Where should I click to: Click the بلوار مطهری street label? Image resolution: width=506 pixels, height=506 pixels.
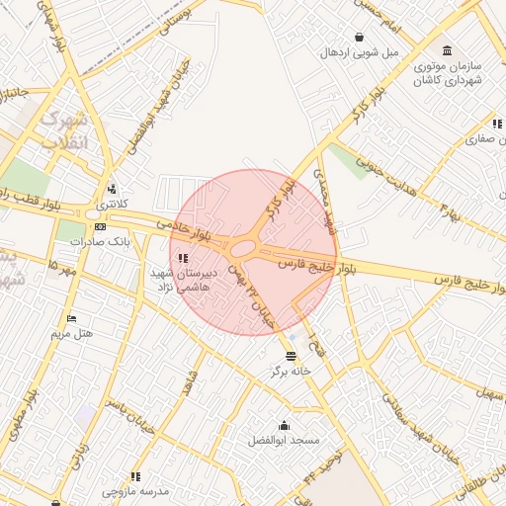[22, 416]
